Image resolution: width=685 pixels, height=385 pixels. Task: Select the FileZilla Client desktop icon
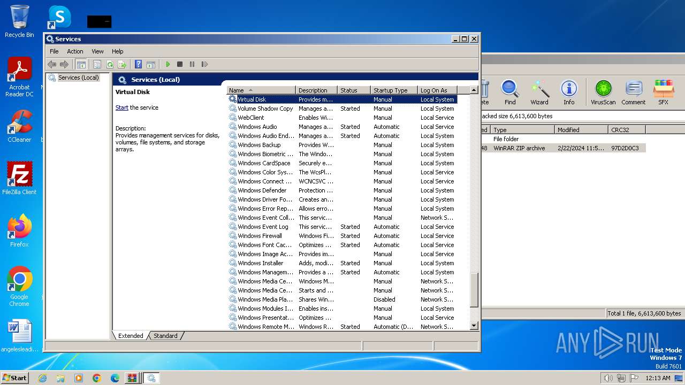19,178
